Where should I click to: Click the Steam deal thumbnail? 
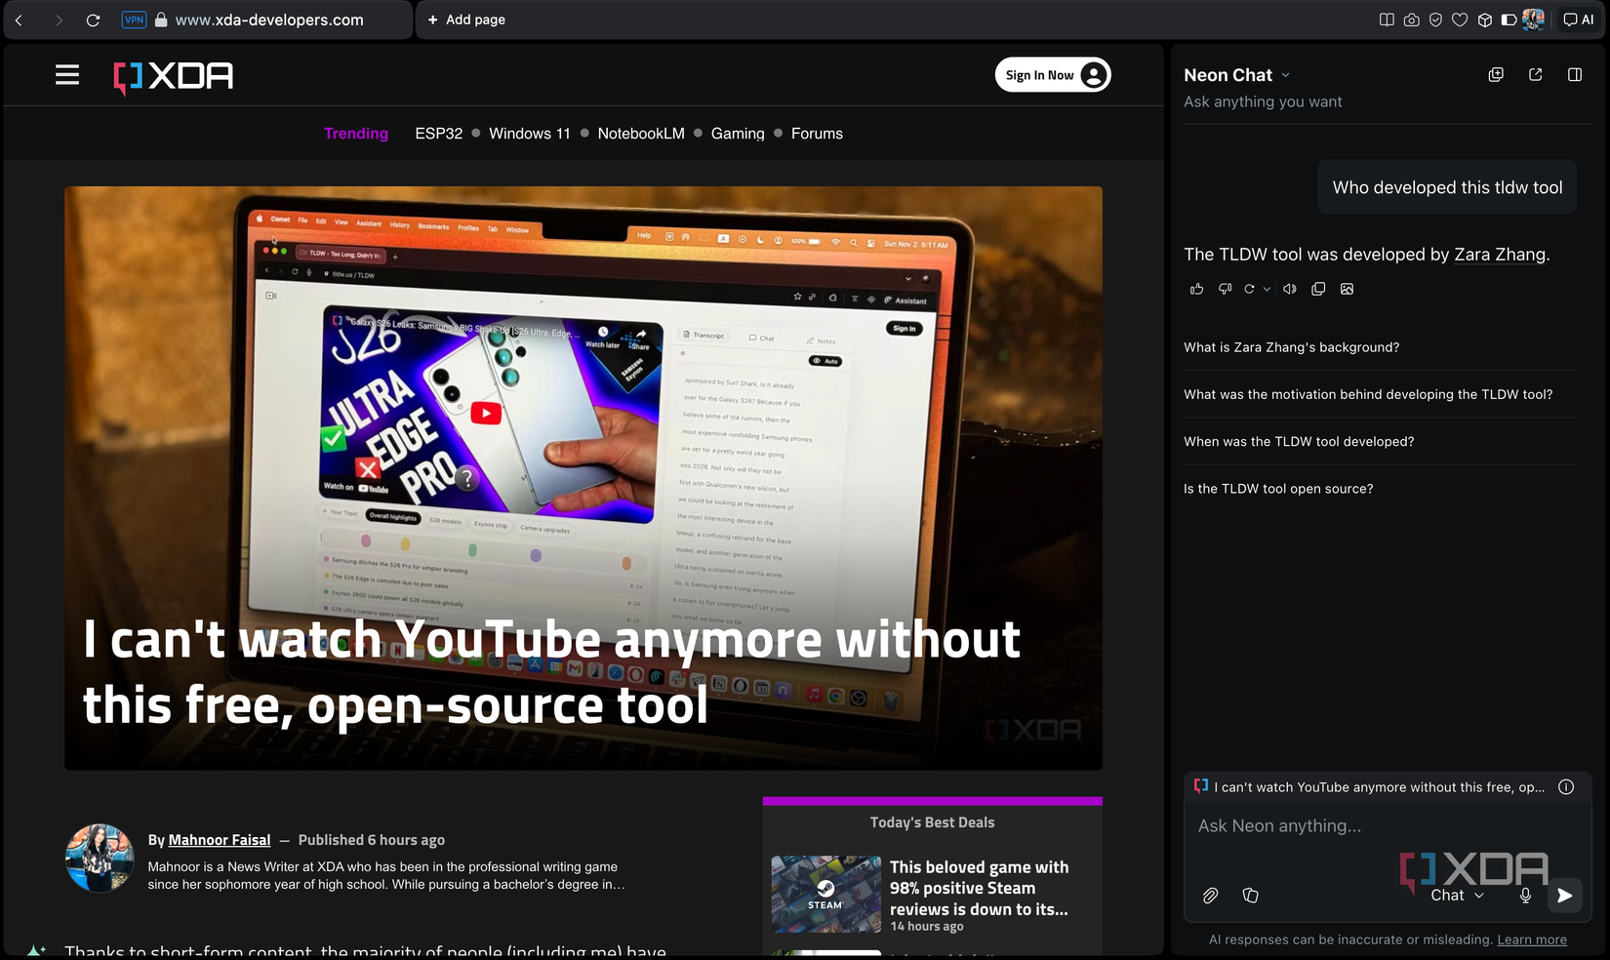tap(826, 894)
